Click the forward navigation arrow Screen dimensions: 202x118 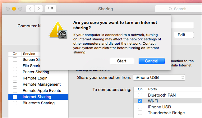(39, 9)
